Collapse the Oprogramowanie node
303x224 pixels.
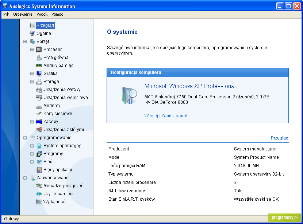(25, 138)
